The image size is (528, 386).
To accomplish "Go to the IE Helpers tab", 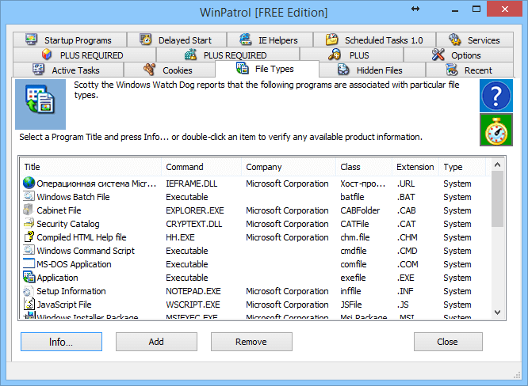I will (x=270, y=40).
